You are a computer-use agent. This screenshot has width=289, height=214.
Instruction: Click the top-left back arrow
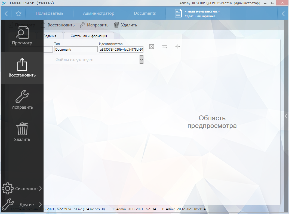coord(6,13)
